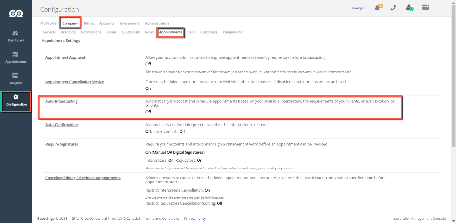Open Appointment Approval setting
Screen dimensions: 456x223
(x=65, y=57)
